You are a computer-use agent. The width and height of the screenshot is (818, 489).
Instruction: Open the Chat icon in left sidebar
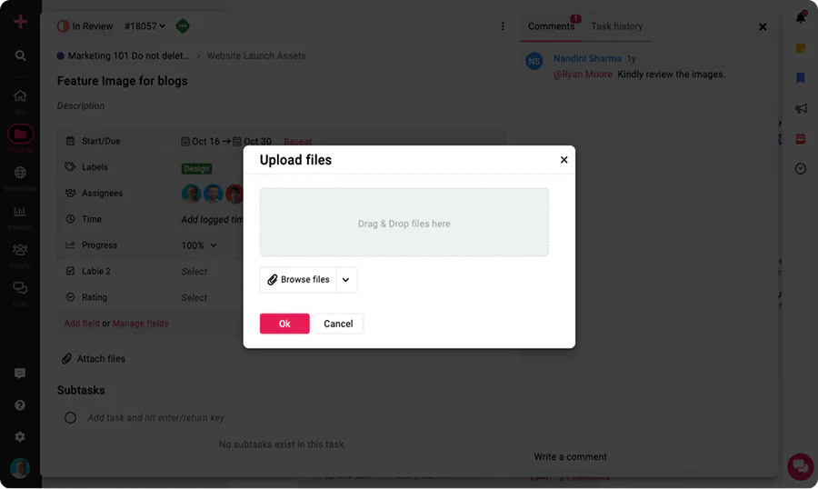(x=20, y=287)
